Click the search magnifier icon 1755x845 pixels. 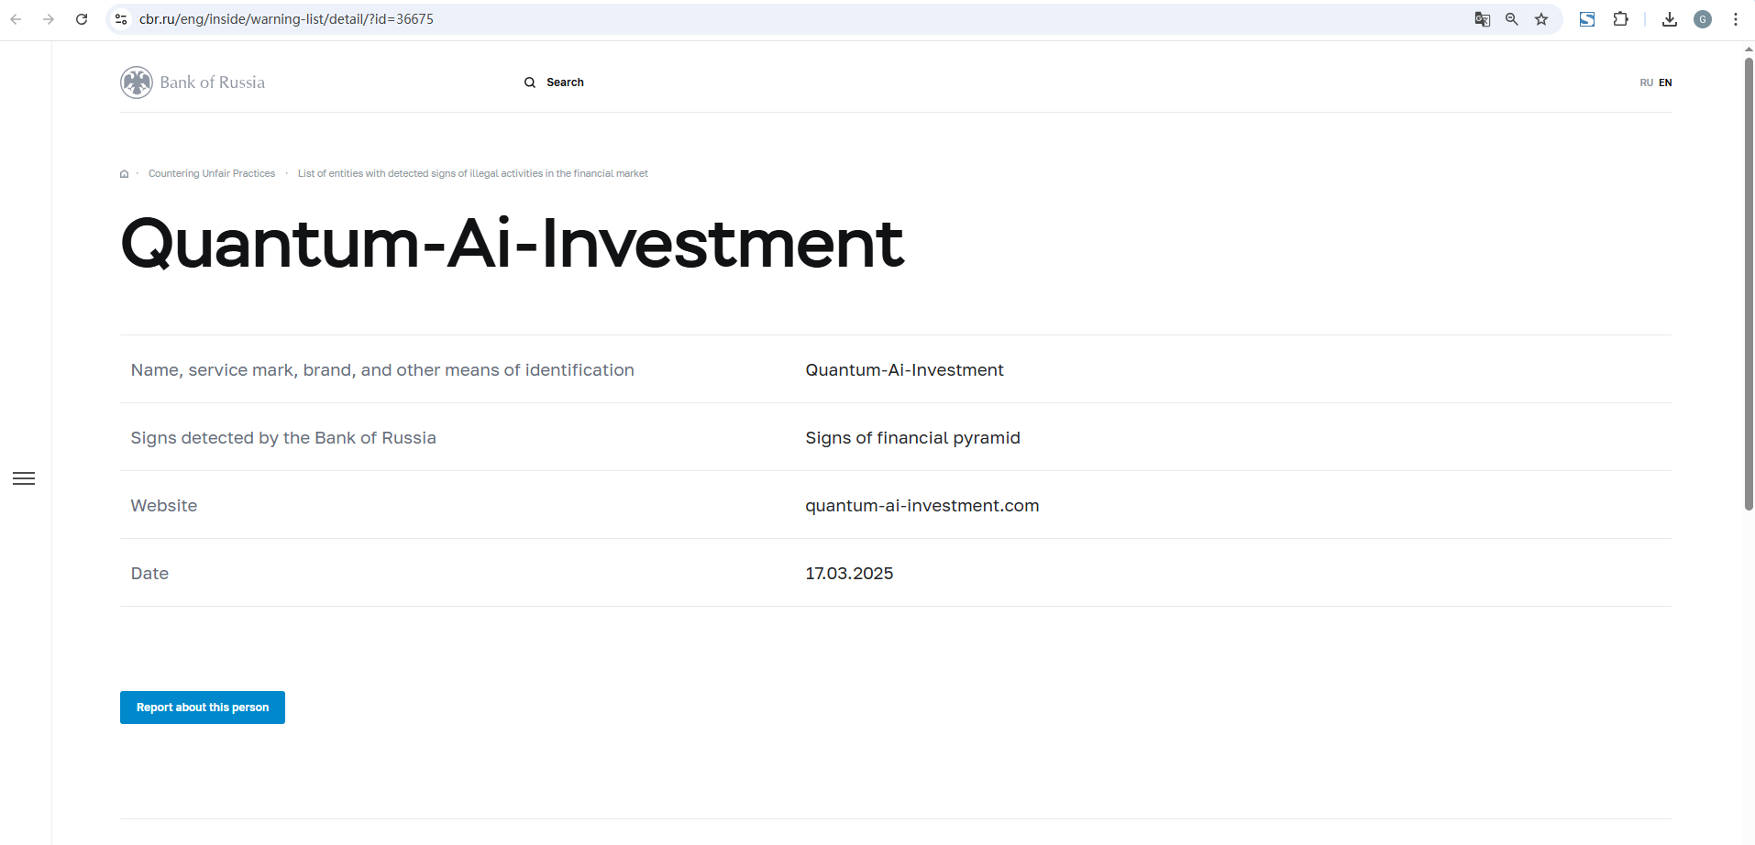tap(530, 82)
